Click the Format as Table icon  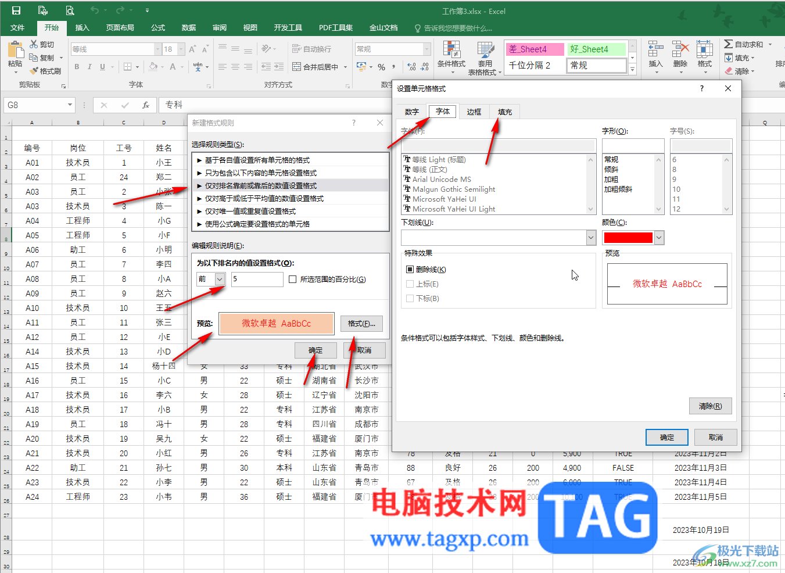pyautogui.click(x=485, y=49)
